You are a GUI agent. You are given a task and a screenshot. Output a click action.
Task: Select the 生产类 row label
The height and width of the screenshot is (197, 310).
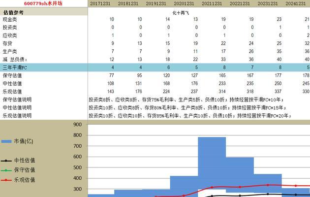10,51
